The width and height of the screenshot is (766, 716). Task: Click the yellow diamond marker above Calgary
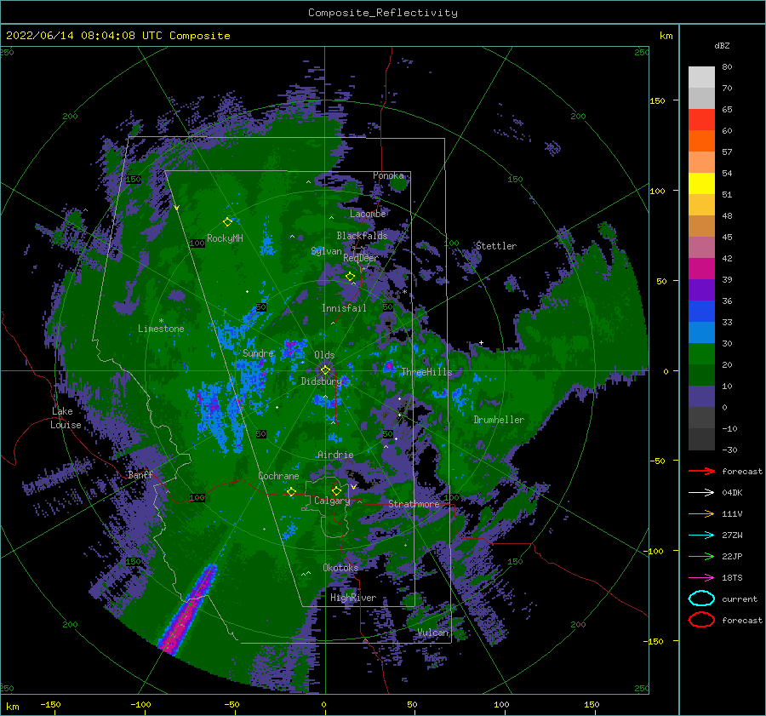coord(336,490)
